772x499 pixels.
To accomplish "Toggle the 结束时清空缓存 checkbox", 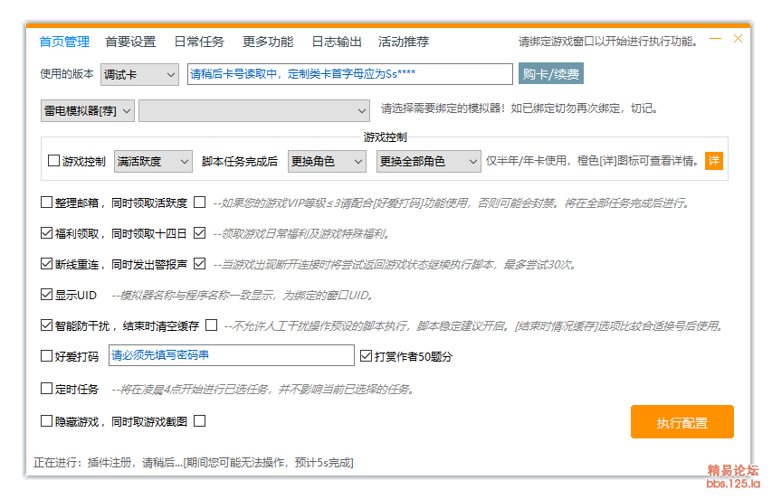I will (x=211, y=325).
